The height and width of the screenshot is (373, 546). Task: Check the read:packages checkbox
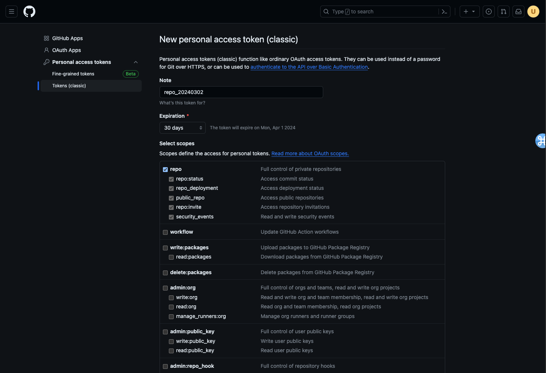[x=171, y=257]
